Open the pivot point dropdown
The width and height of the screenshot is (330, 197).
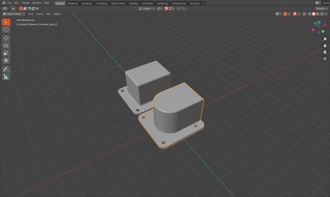(160, 9)
